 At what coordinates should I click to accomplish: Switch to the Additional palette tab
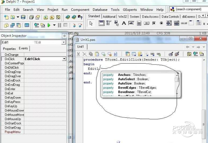[x=109, y=17]
